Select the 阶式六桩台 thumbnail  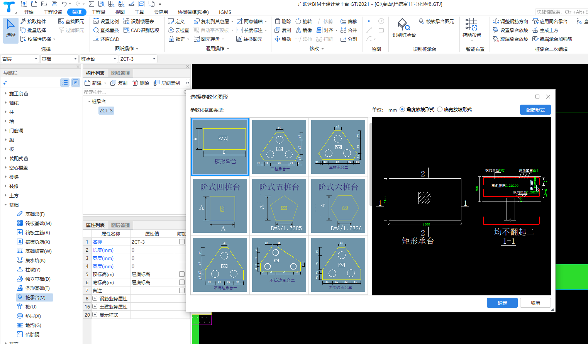point(338,206)
